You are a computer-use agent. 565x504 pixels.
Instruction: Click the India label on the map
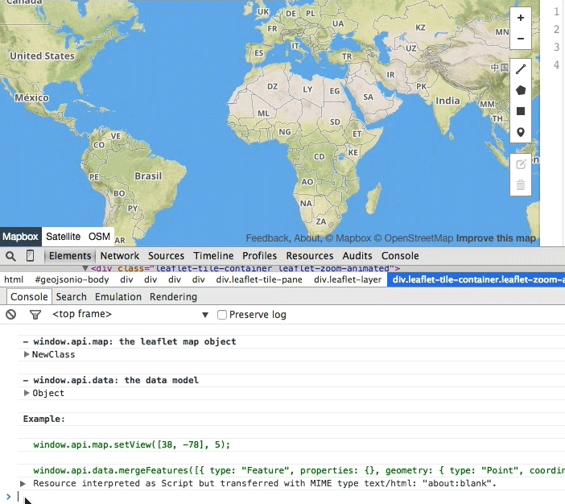(x=447, y=101)
